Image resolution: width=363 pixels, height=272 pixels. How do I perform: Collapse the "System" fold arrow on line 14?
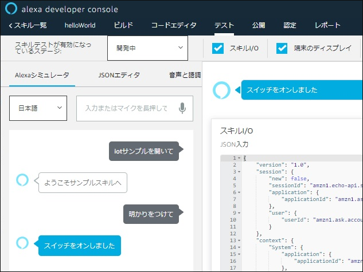(x=239, y=247)
